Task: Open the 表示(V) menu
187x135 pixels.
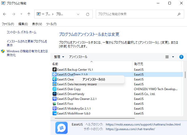Action: (37, 24)
